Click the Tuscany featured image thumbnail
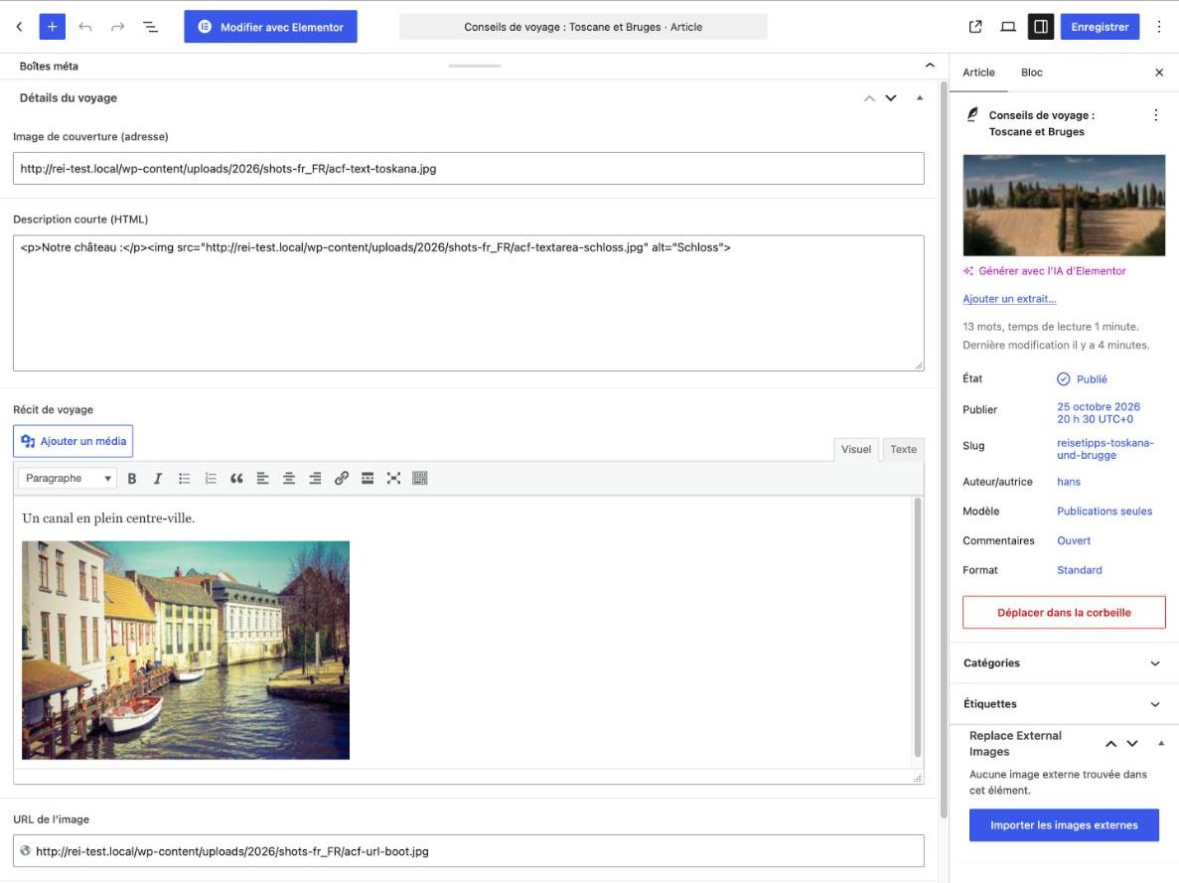1179x883 pixels. 1064,206
